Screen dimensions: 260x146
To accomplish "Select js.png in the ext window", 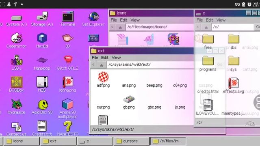I will [x=180, y=107].
